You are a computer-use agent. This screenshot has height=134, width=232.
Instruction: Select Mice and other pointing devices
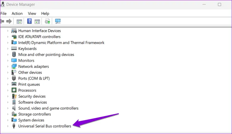pyautogui.click(x=46, y=55)
